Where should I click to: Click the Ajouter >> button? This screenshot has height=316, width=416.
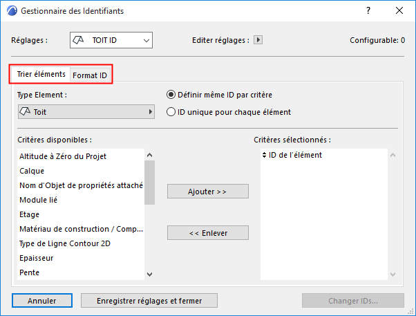[207, 191]
